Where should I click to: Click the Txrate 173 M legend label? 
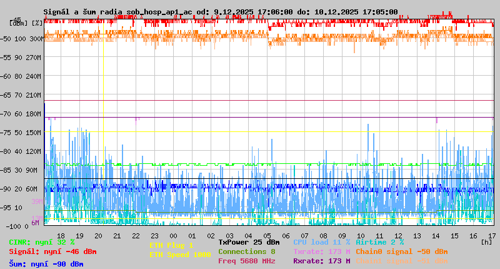[x=321, y=251]
